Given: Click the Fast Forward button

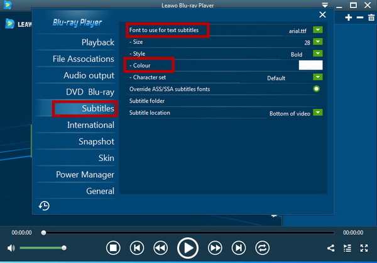Looking at the screenshot, I should pos(215,248).
